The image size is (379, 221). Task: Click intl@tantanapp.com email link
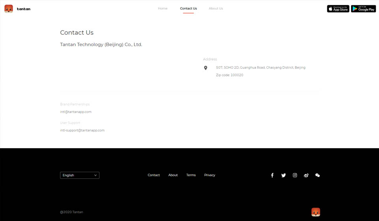76,112
